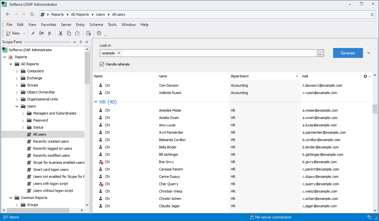Pin the Scope Pane with pushpin icon
This screenshot has height=221, width=379.
point(81,42)
